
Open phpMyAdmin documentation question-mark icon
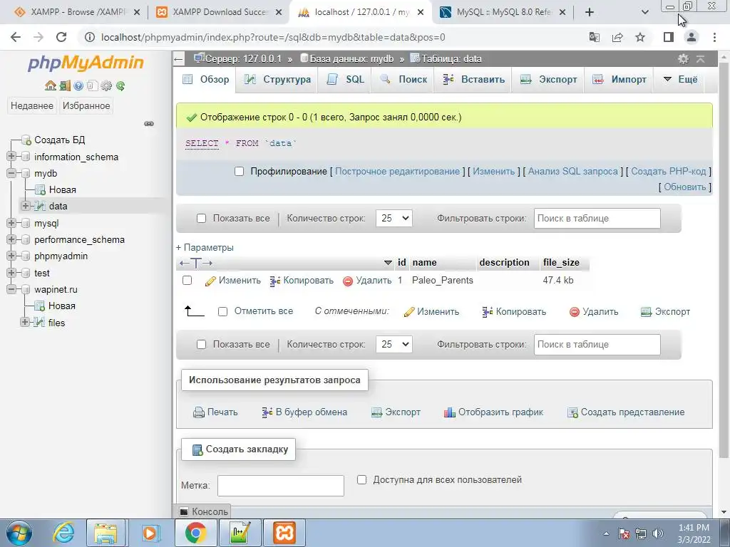(x=78, y=86)
